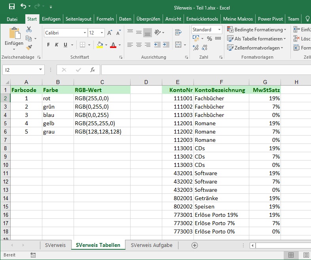Click the Cut scissors icon
The width and height of the screenshot is (311, 260).
pos(29,29)
